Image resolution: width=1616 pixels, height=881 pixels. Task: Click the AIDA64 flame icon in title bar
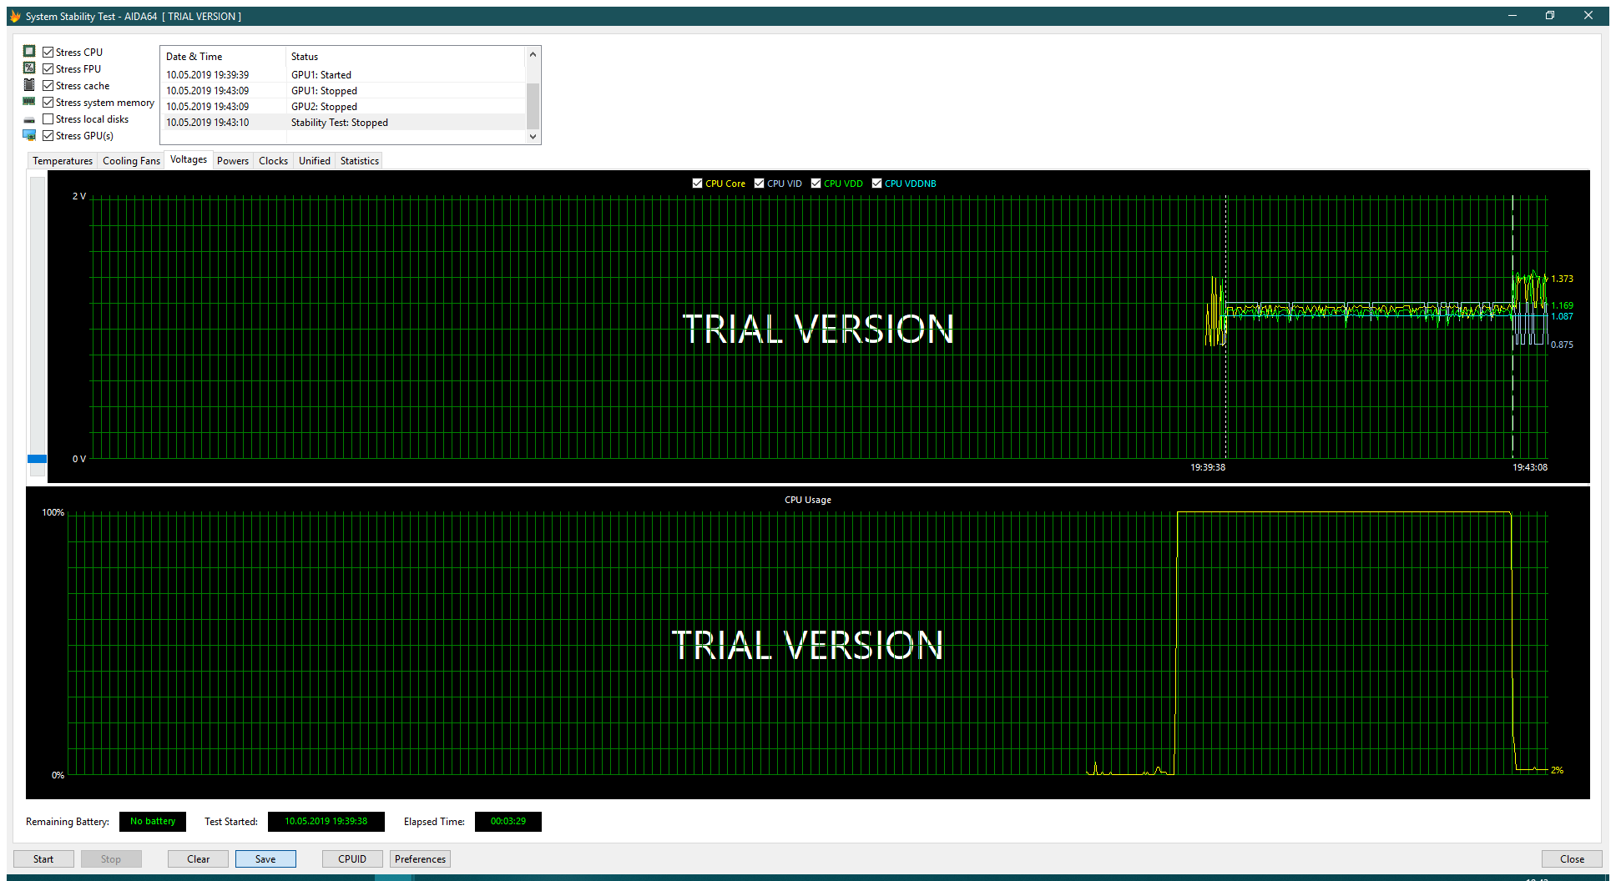point(15,16)
